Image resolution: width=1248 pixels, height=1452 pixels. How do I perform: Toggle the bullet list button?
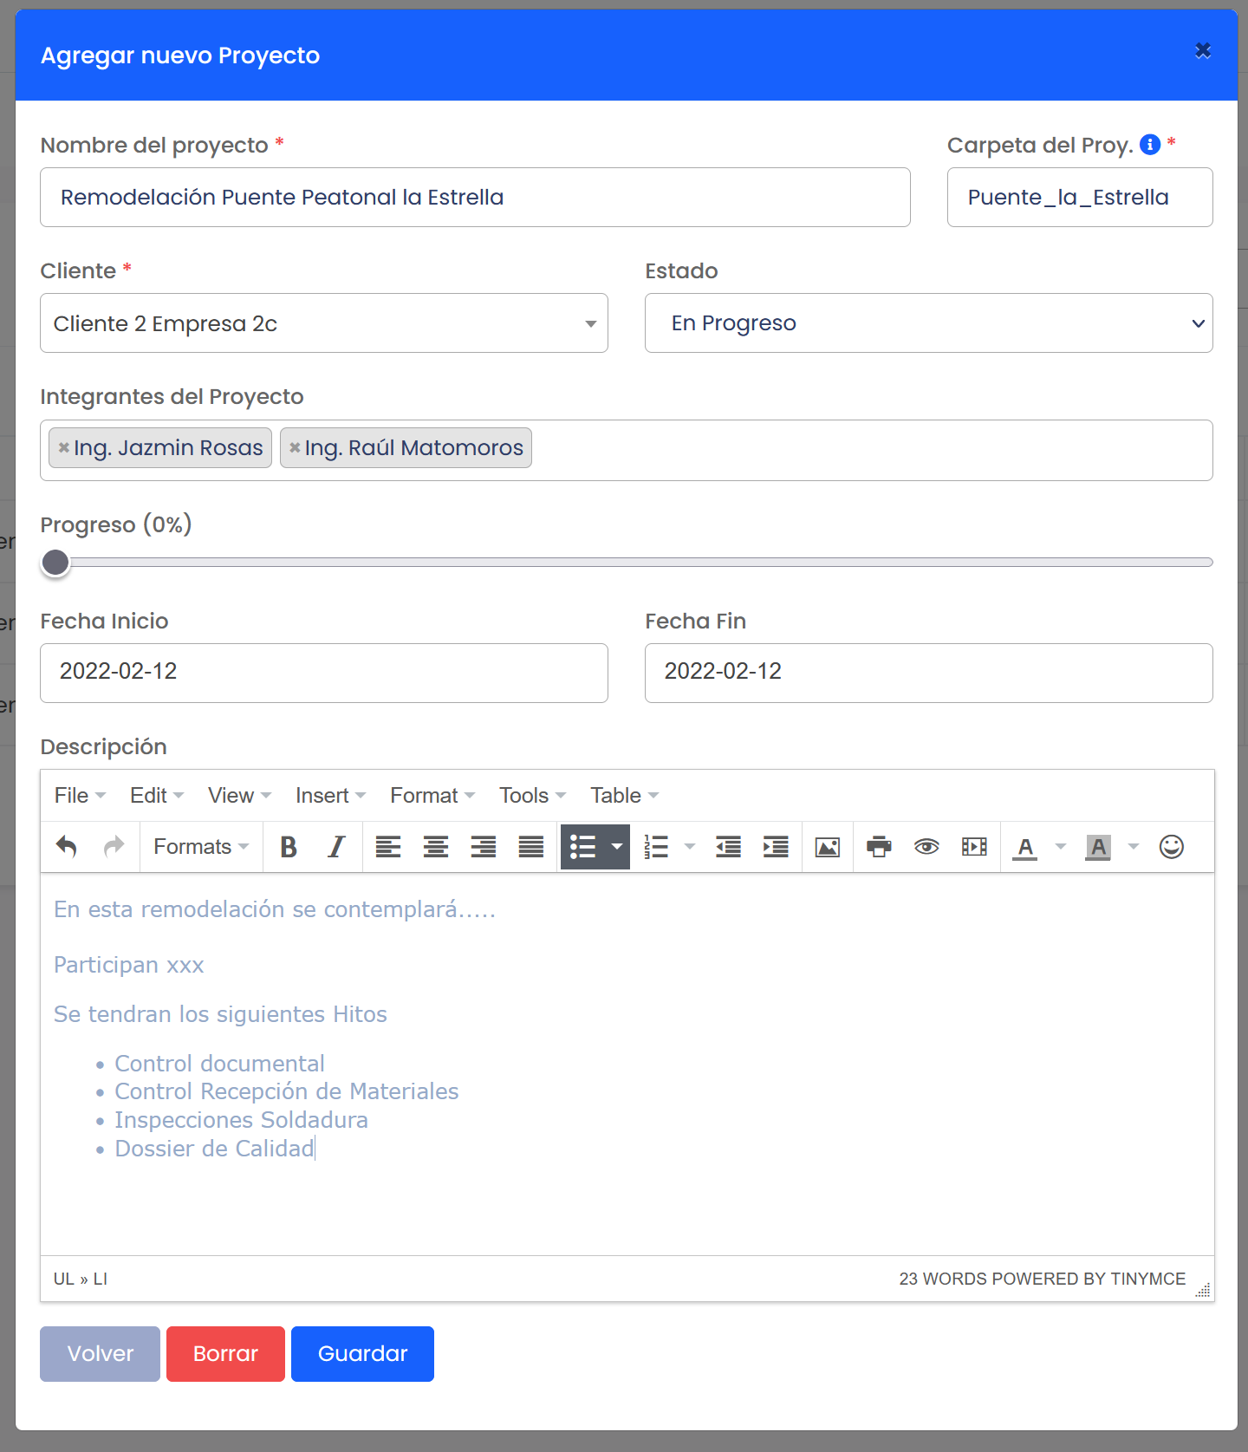point(582,847)
